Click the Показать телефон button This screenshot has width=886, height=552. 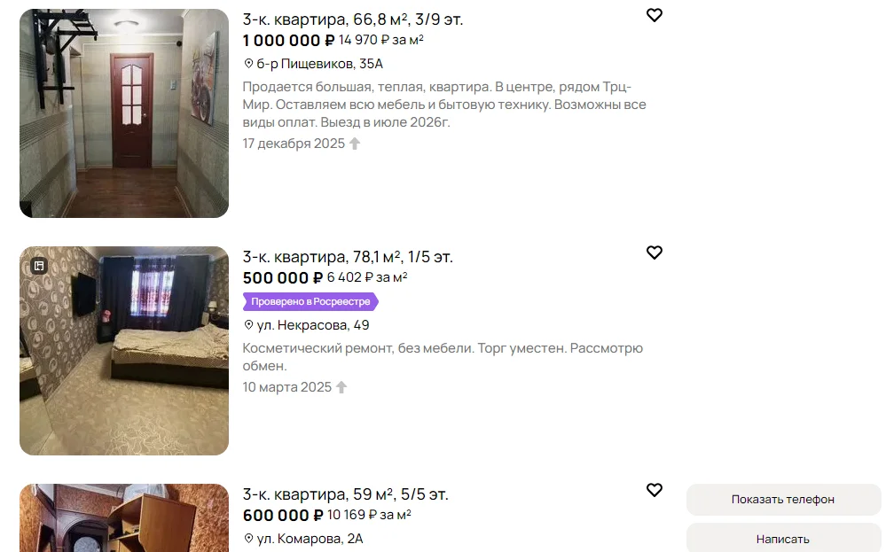(x=783, y=500)
